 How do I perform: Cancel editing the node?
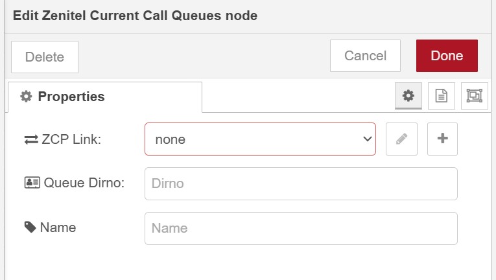click(x=365, y=56)
